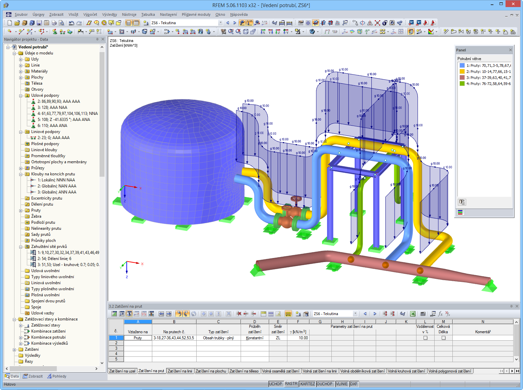Click the nodal support icon in second toolbar
Viewport: 523px width, 390px height.
point(55,32)
